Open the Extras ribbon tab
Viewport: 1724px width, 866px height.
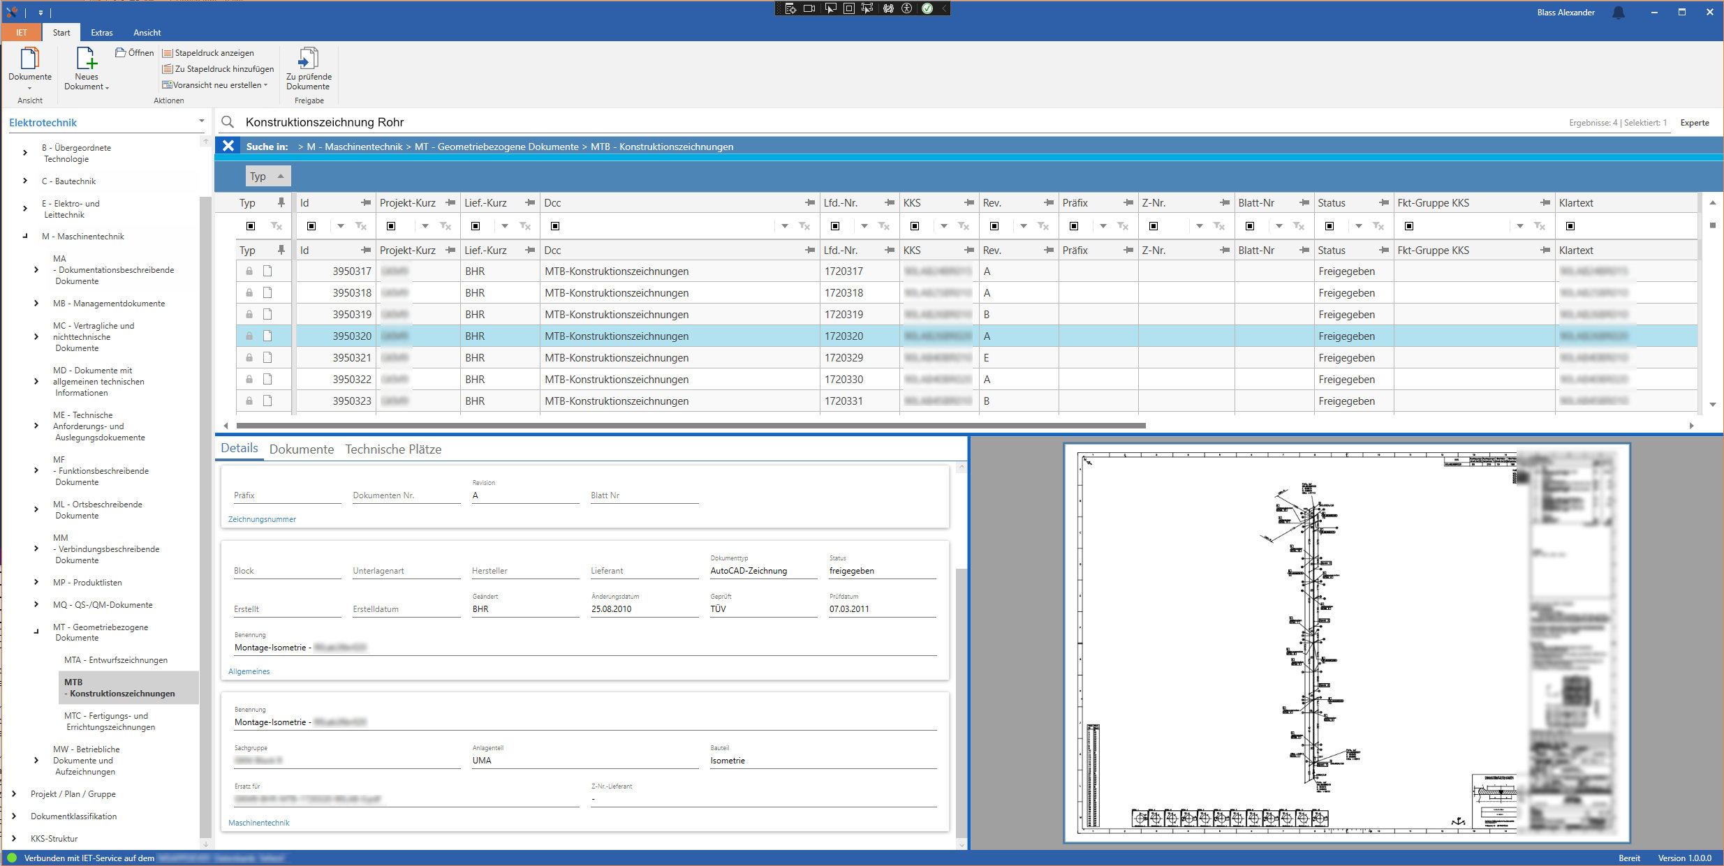(101, 33)
